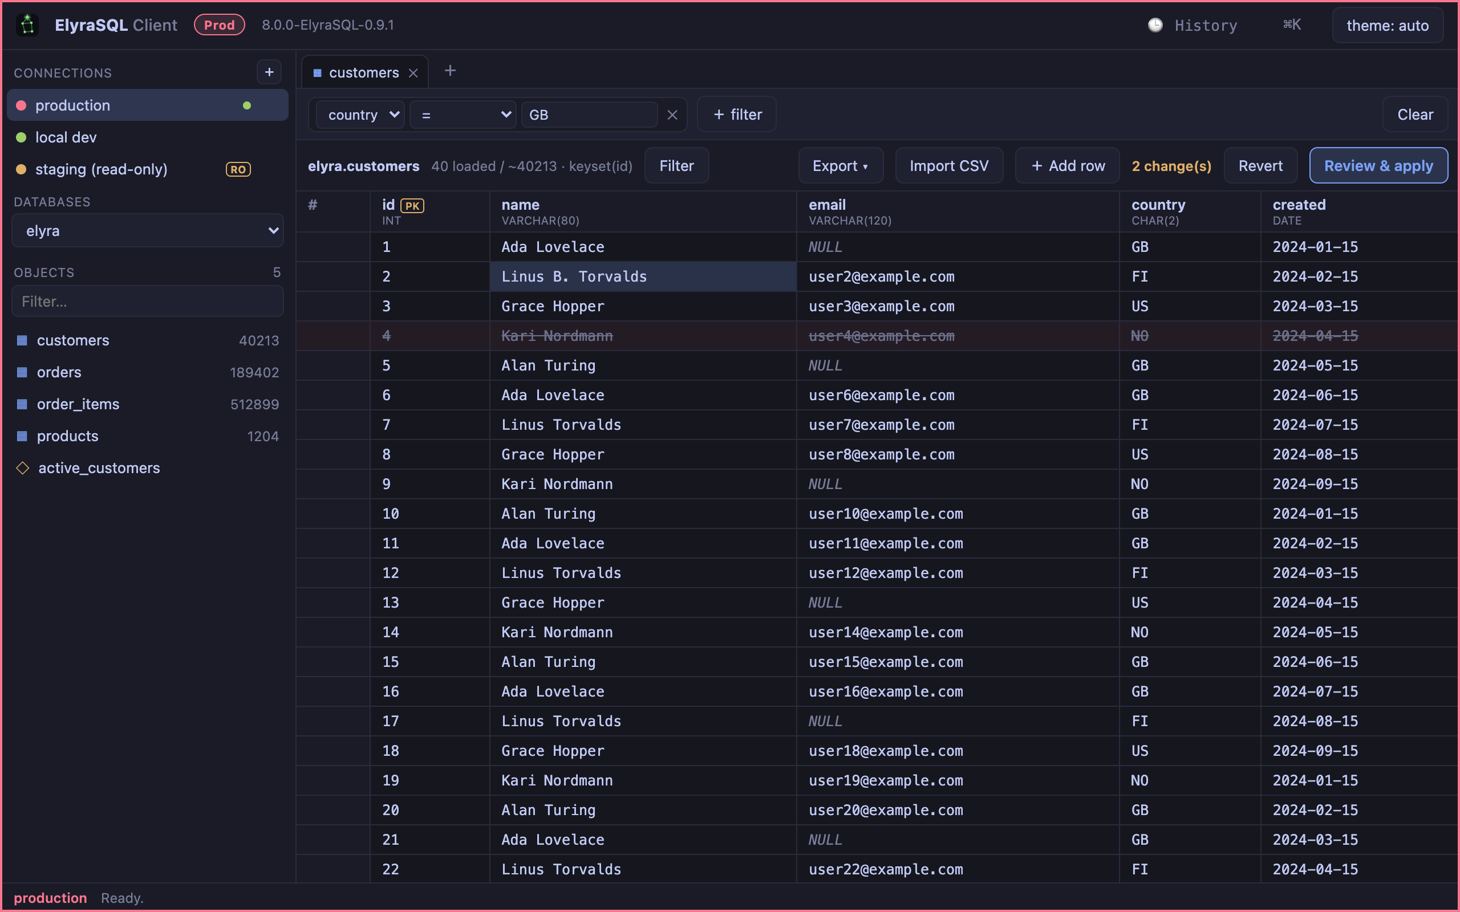The height and width of the screenshot is (912, 1460).
Task: Select the orders table icon
Action: [x=22, y=372]
